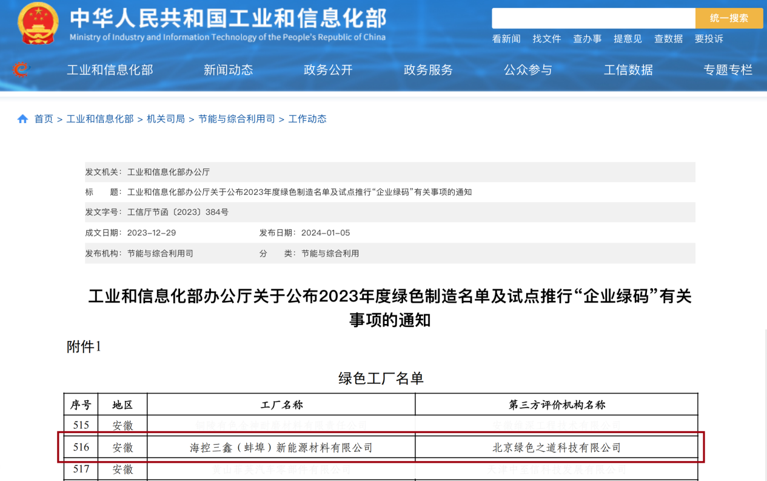Select the red MIIT gear logo icon

[22, 69]
